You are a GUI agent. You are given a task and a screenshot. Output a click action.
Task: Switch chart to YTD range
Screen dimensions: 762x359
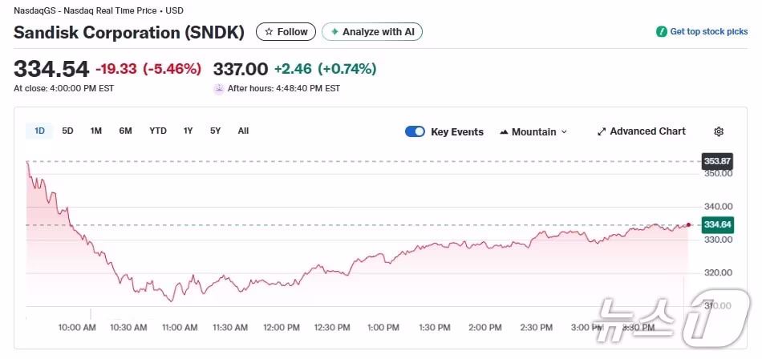[x=158, y=131]
